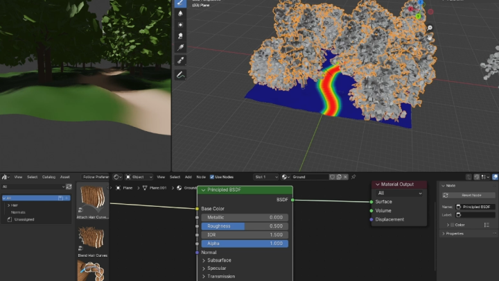Screen dimensions: 499x281
Task: Toggle the Color checkbox in Node panel
Action: pos(452,225)
